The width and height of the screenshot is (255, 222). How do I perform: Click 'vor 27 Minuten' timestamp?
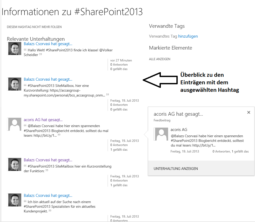pos(121,60)
